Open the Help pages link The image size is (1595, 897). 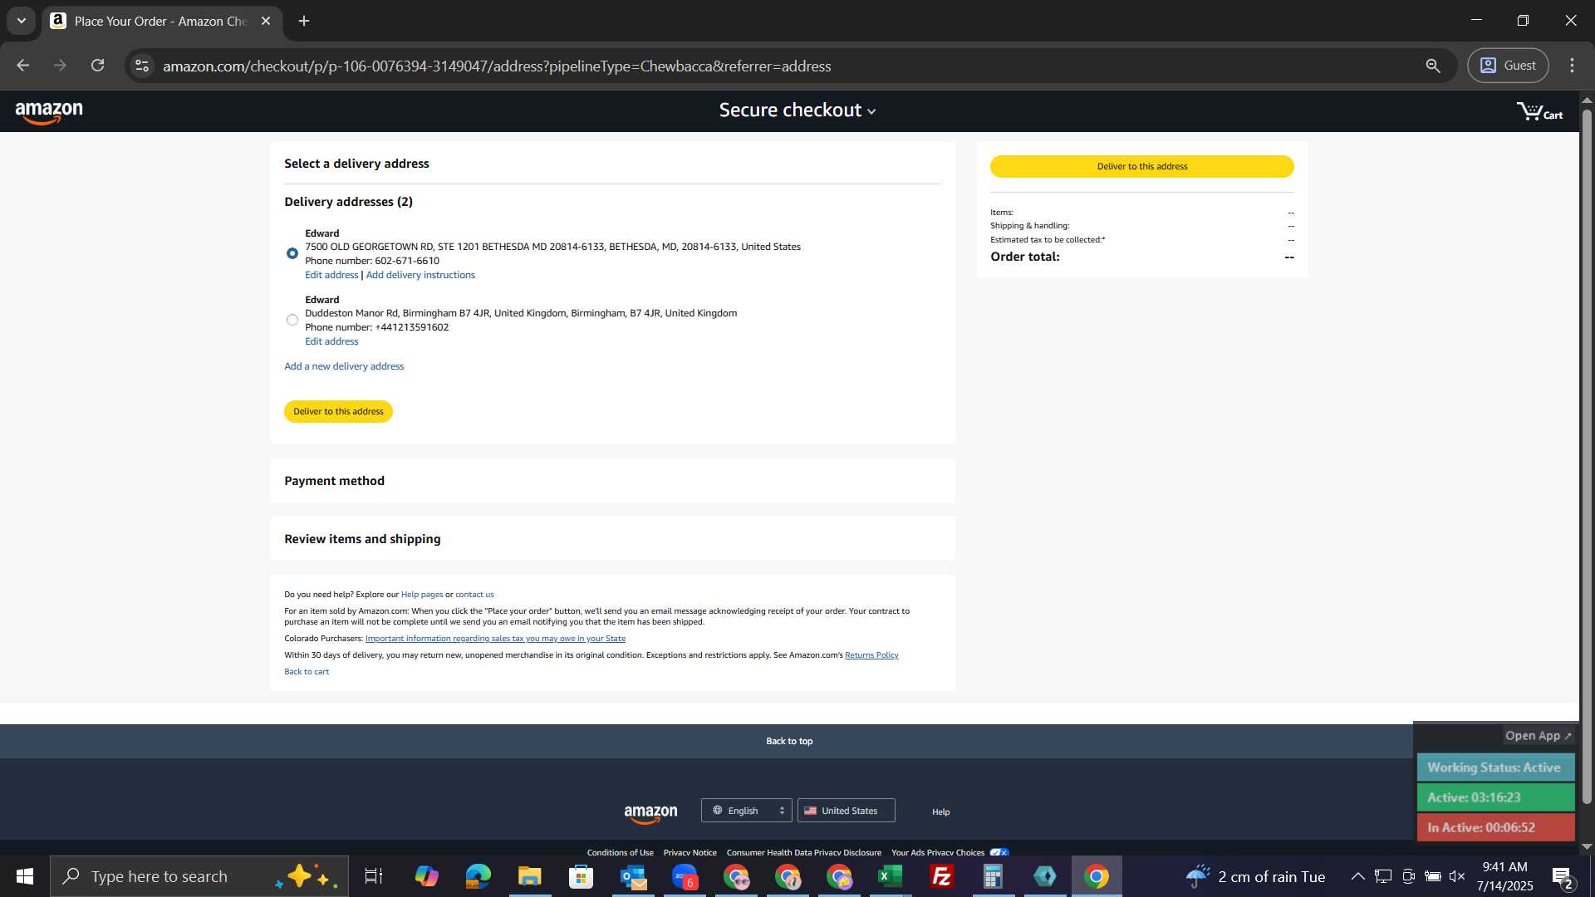[422, 595]
